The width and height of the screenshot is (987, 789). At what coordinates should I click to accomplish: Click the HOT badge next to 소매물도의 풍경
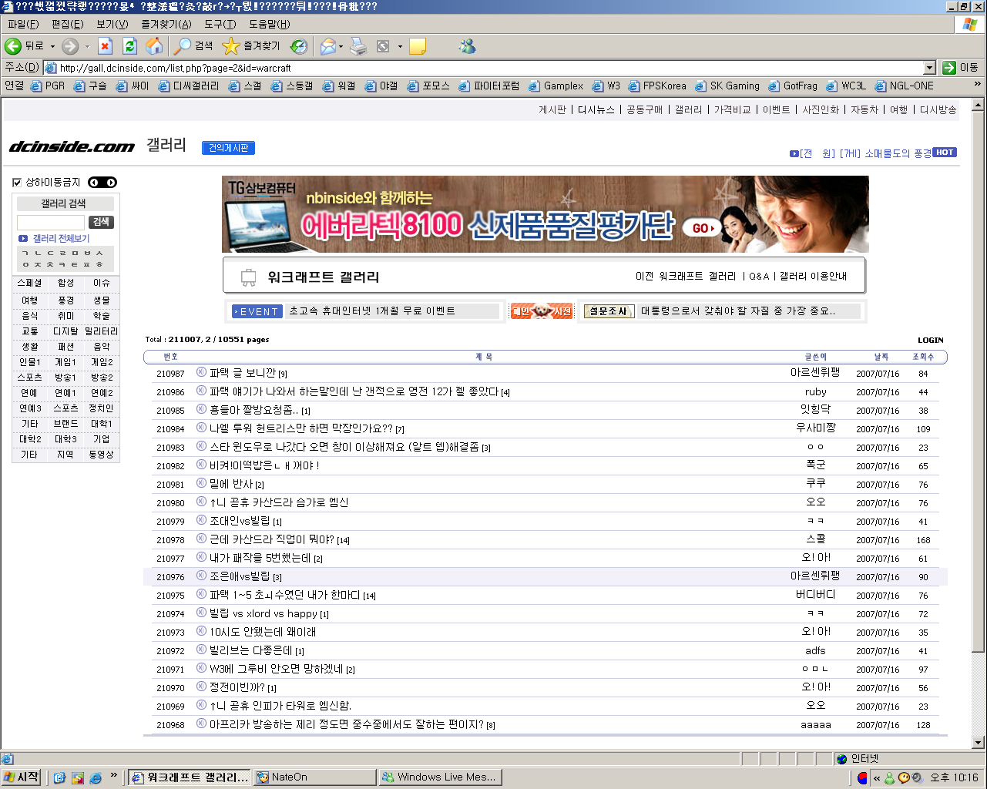pyautogui.click(x=945, y=153)
